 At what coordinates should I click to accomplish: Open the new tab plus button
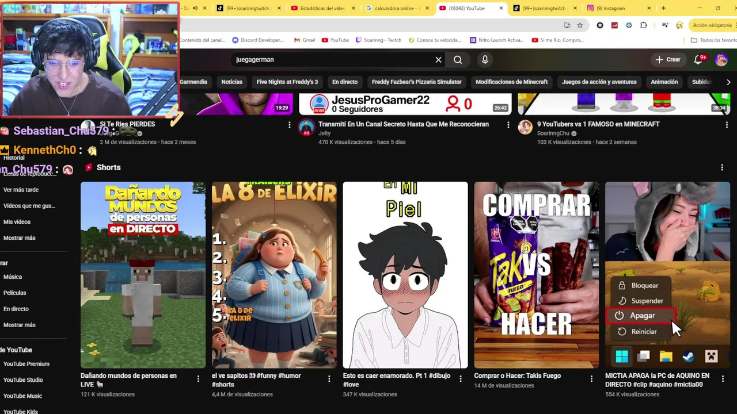(663, 8)
